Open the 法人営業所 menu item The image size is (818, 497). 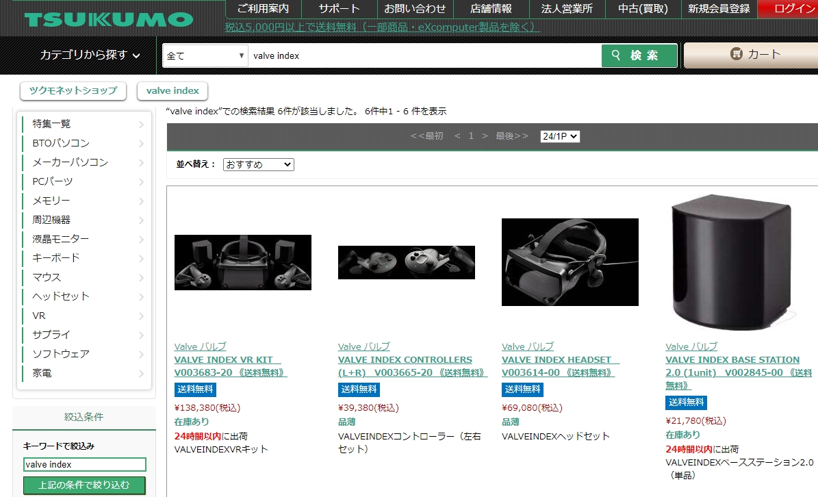[567, 9]
